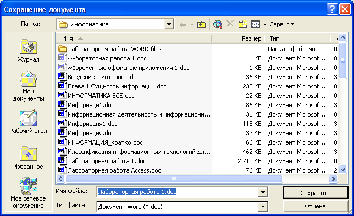
Task: Click the horizontal scrollbar thumb
Action: 174,179
